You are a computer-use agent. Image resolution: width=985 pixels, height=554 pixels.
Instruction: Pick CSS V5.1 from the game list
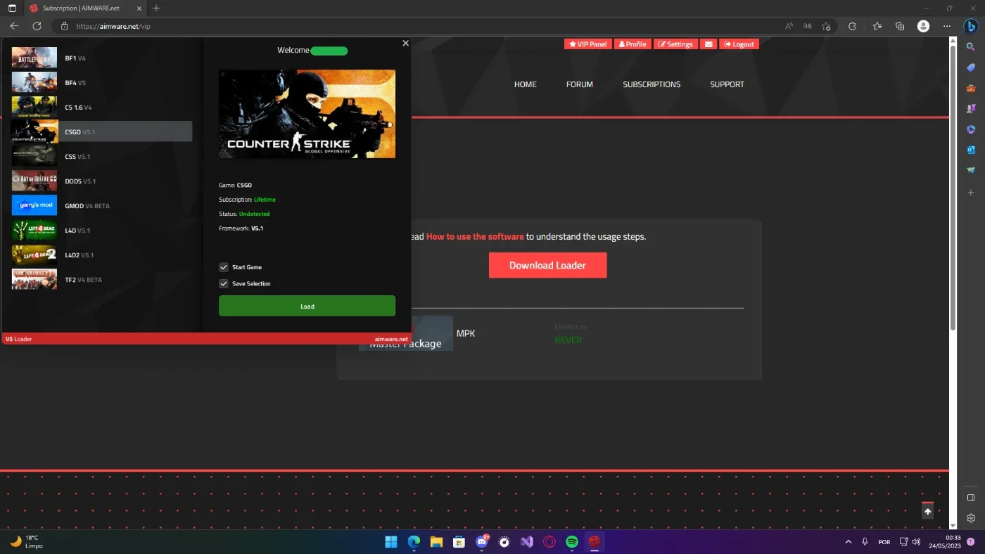coord(101,156)
